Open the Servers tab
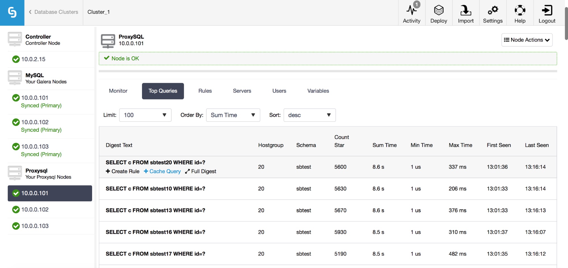The height and width of the screenshot is (268, 568). pyautogui.click(x=242, y=91)
